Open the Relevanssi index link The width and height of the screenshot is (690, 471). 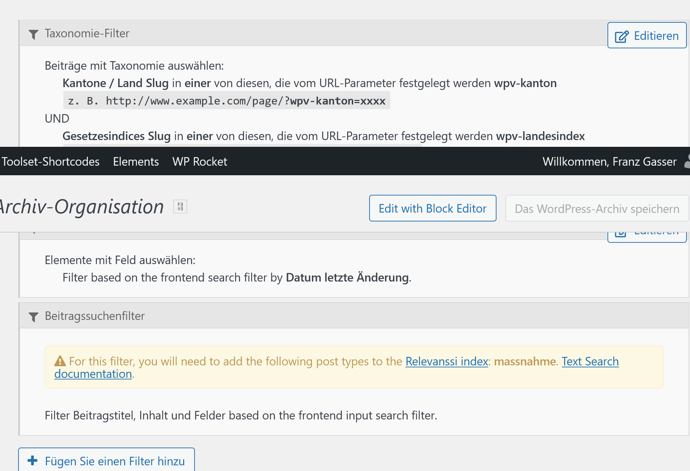[447, 361]
